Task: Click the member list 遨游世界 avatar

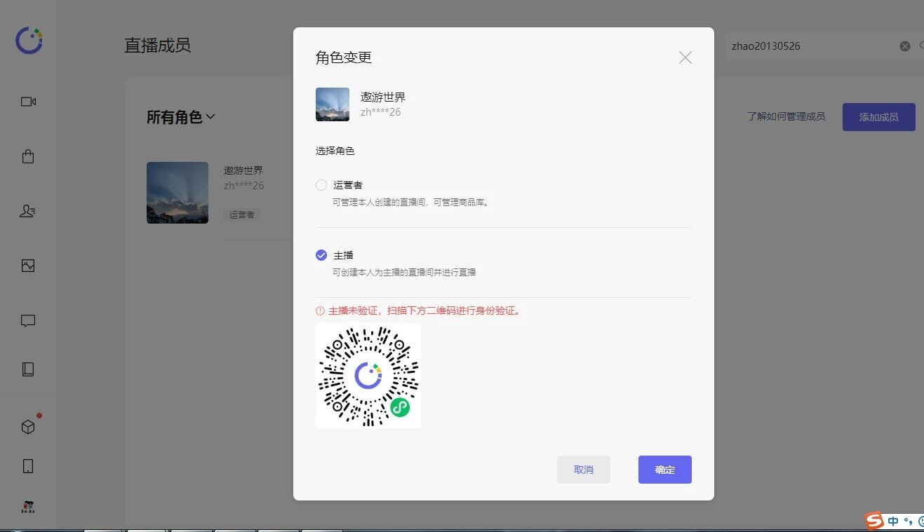Action: (x=178, y=193)
